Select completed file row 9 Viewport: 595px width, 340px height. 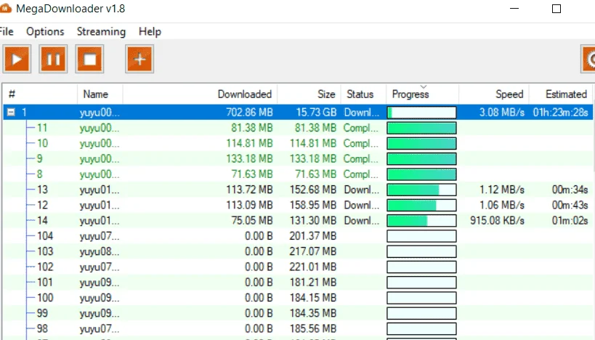point(298,158)
